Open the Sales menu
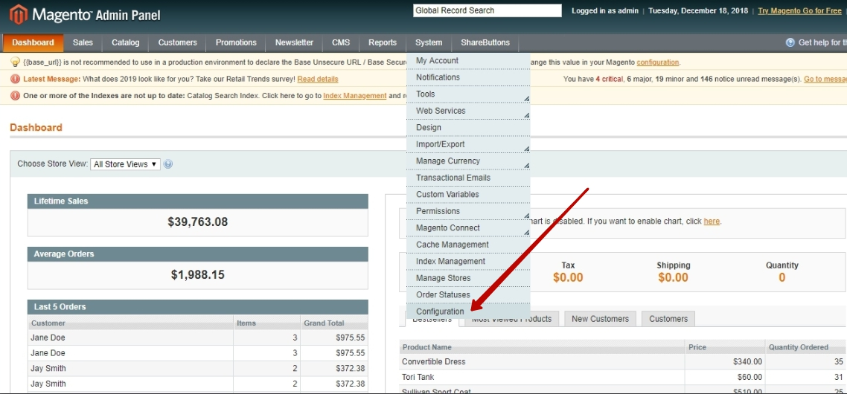This screenshot has height=394, width=847. point(83,42)
